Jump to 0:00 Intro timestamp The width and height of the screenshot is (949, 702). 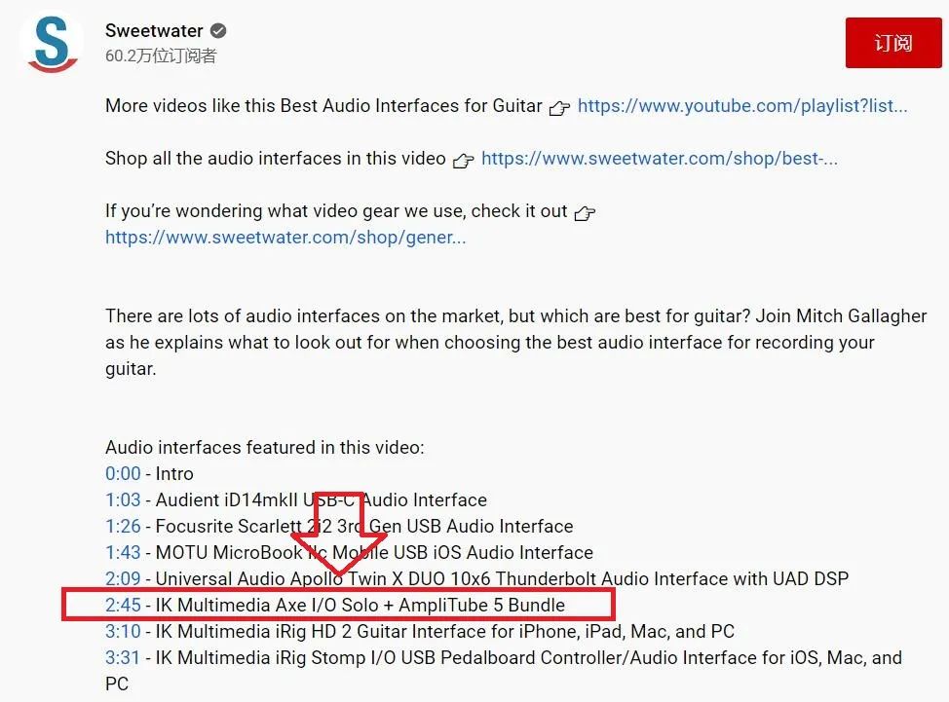click(x=123, y=473)
